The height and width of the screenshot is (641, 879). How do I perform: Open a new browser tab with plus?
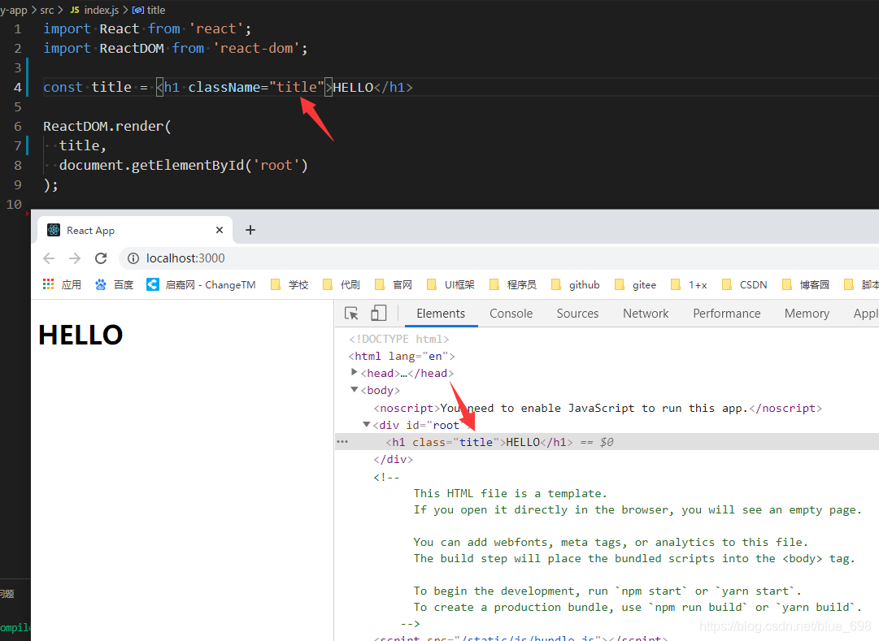coord(250,230)
